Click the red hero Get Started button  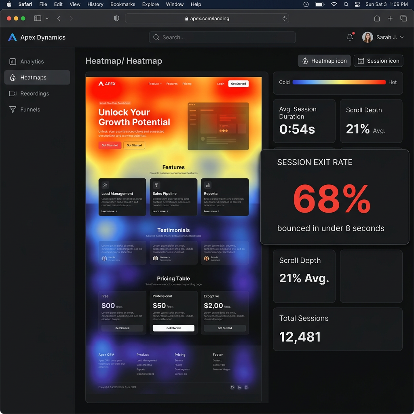click(x=110, y=145)
